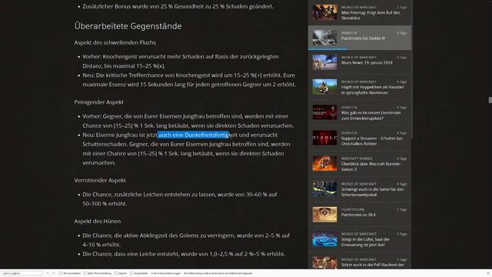Open 'Was gab es im neuen Livestream' article
This screenshot has height=277, width=492.
371,115
